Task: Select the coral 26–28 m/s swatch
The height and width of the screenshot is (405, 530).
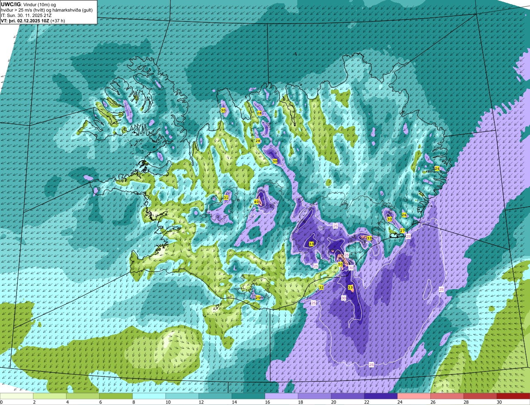Action: pos(447,396)
